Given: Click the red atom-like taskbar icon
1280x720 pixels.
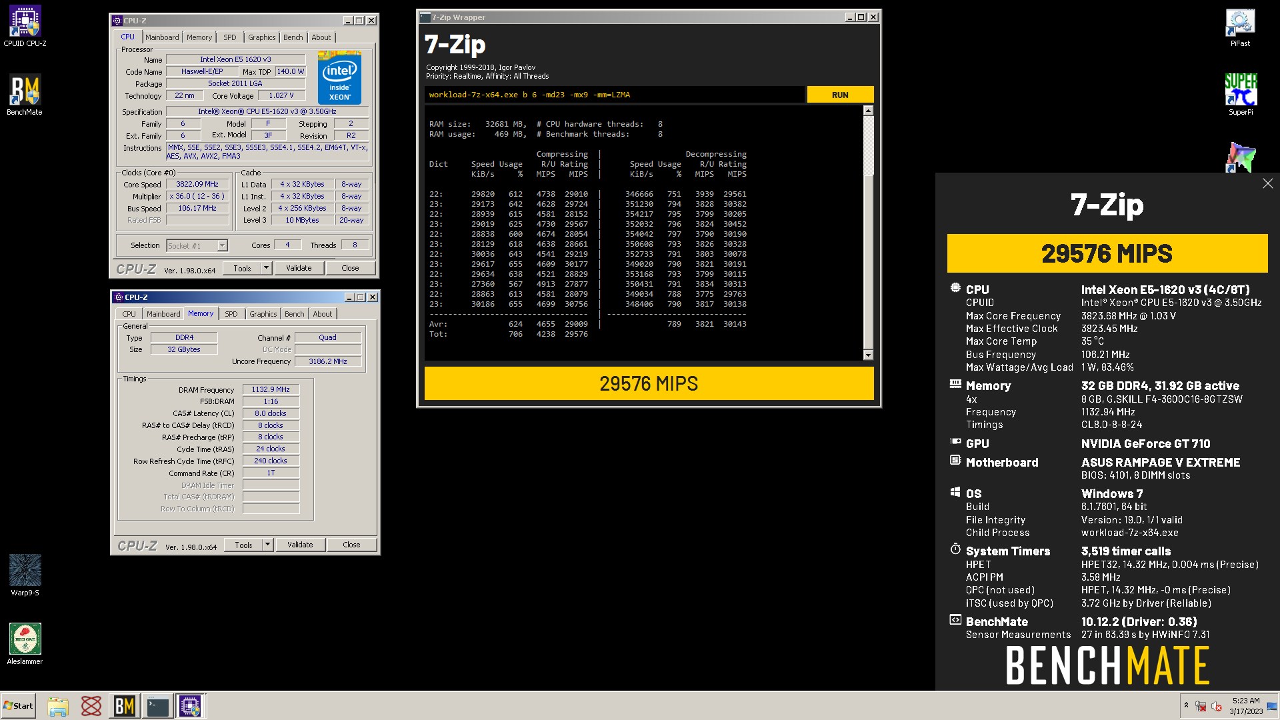Looking at the screenshot, I should pyautogui.click(x=91, y=706).
